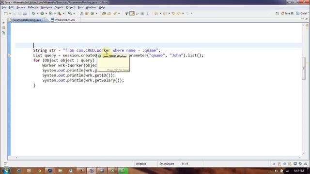
Task: Click the vertical scrollbar thumb
Action: coord(304,68)
